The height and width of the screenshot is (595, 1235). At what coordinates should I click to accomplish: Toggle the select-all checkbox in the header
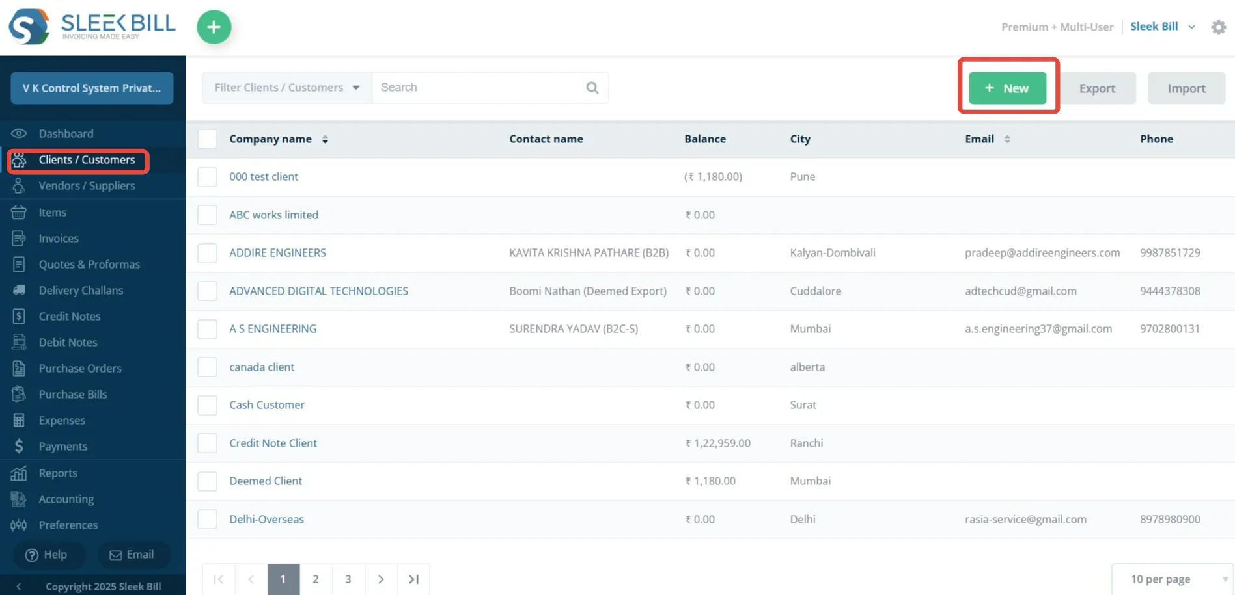pos(207,139)
